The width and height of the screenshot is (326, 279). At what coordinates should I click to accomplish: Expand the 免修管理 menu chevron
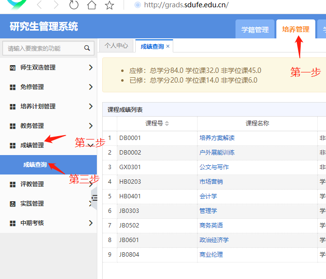coord(91,87)
